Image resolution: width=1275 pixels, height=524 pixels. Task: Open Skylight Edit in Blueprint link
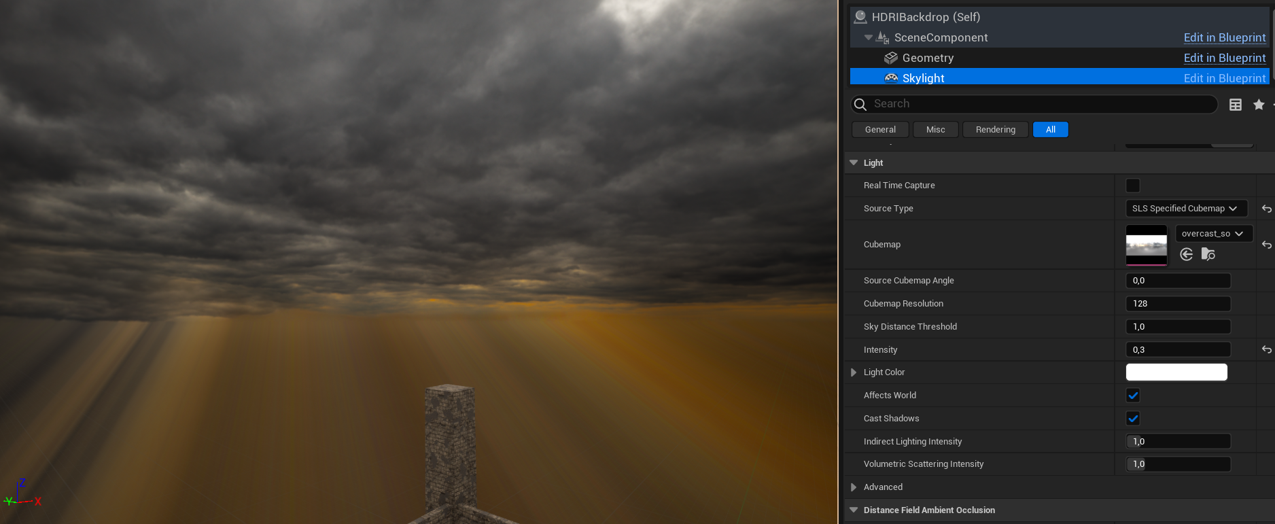1225,78
